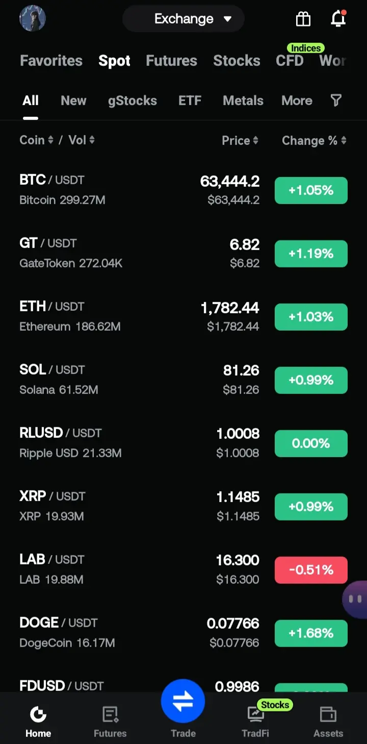Open the ETH / USDT market row
Image resolution: width=367 pixels, height=744 pixels.
click(x=183, y=316)
